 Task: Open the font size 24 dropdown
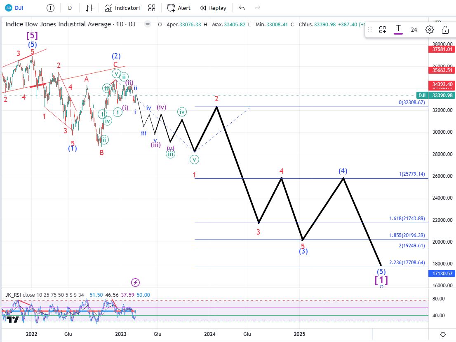click(414, 30)
